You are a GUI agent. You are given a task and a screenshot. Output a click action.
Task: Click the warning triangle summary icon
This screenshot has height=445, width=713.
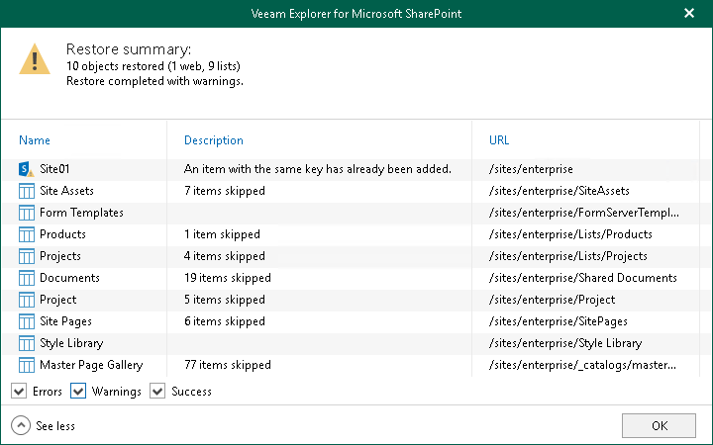click(x=36, y=60)
